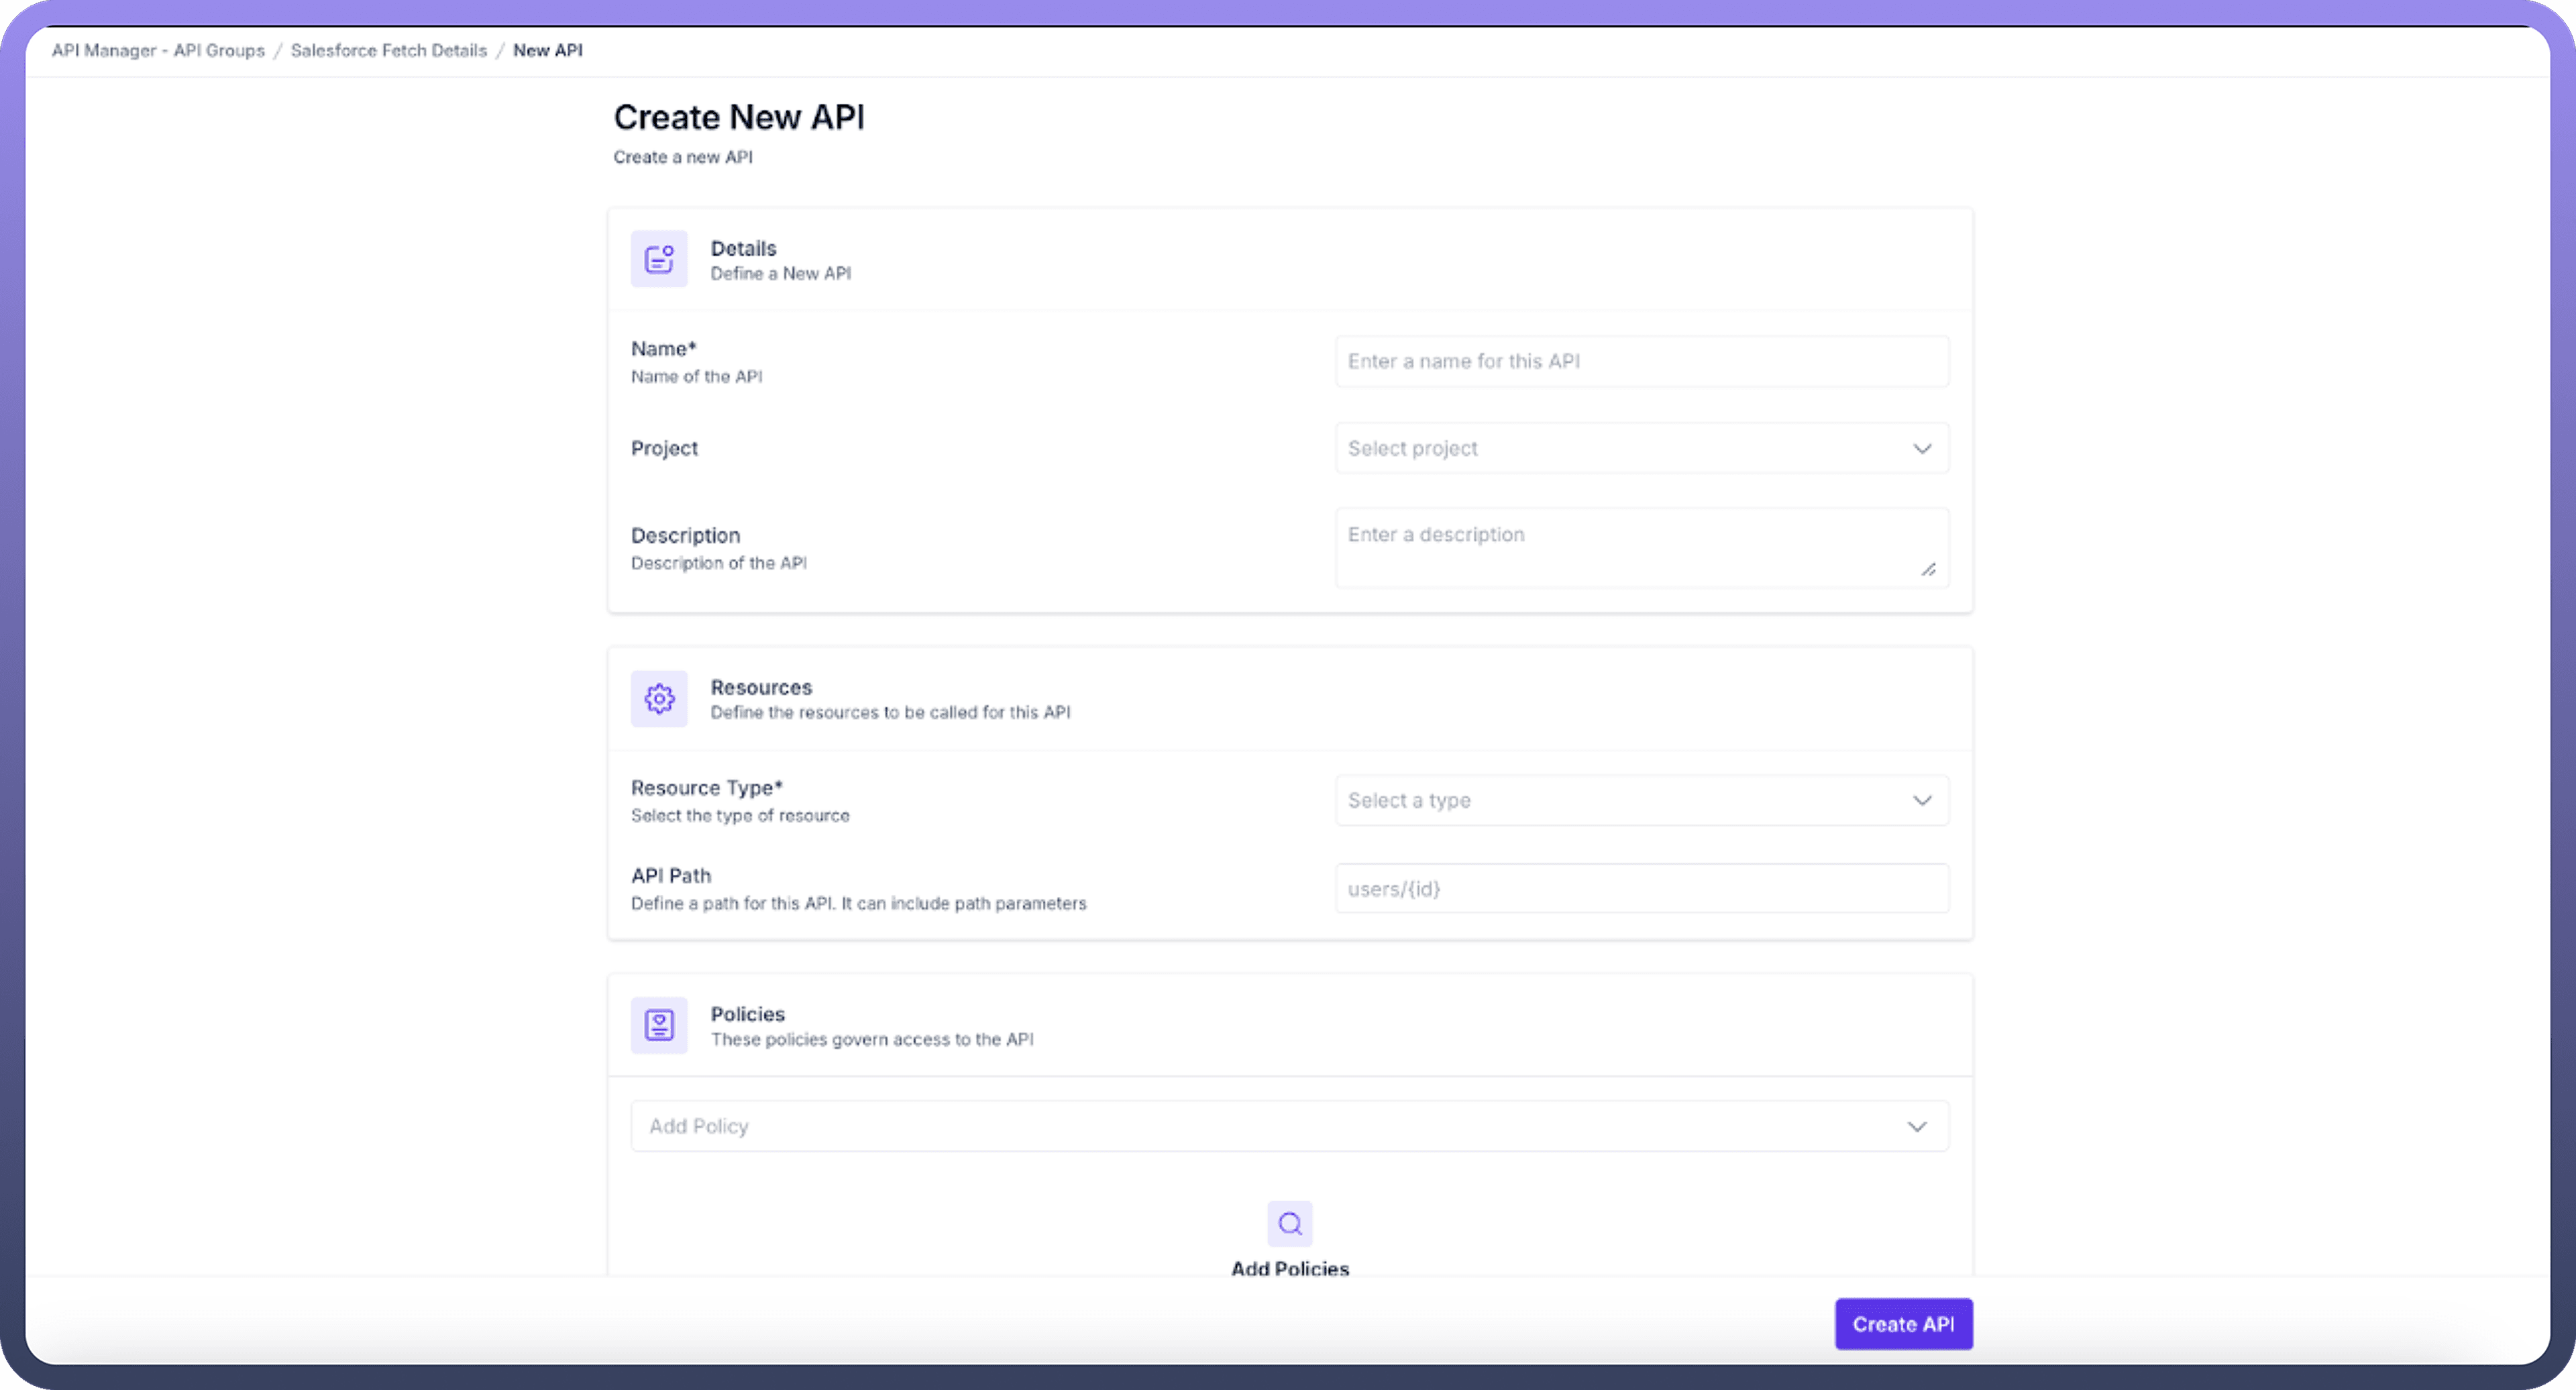Click the New API breadcrumb item
2576x1390 pixels.
[547, 51]
